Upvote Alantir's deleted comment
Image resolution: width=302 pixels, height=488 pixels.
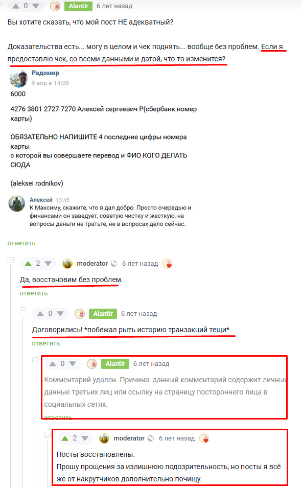click(53, 364)
